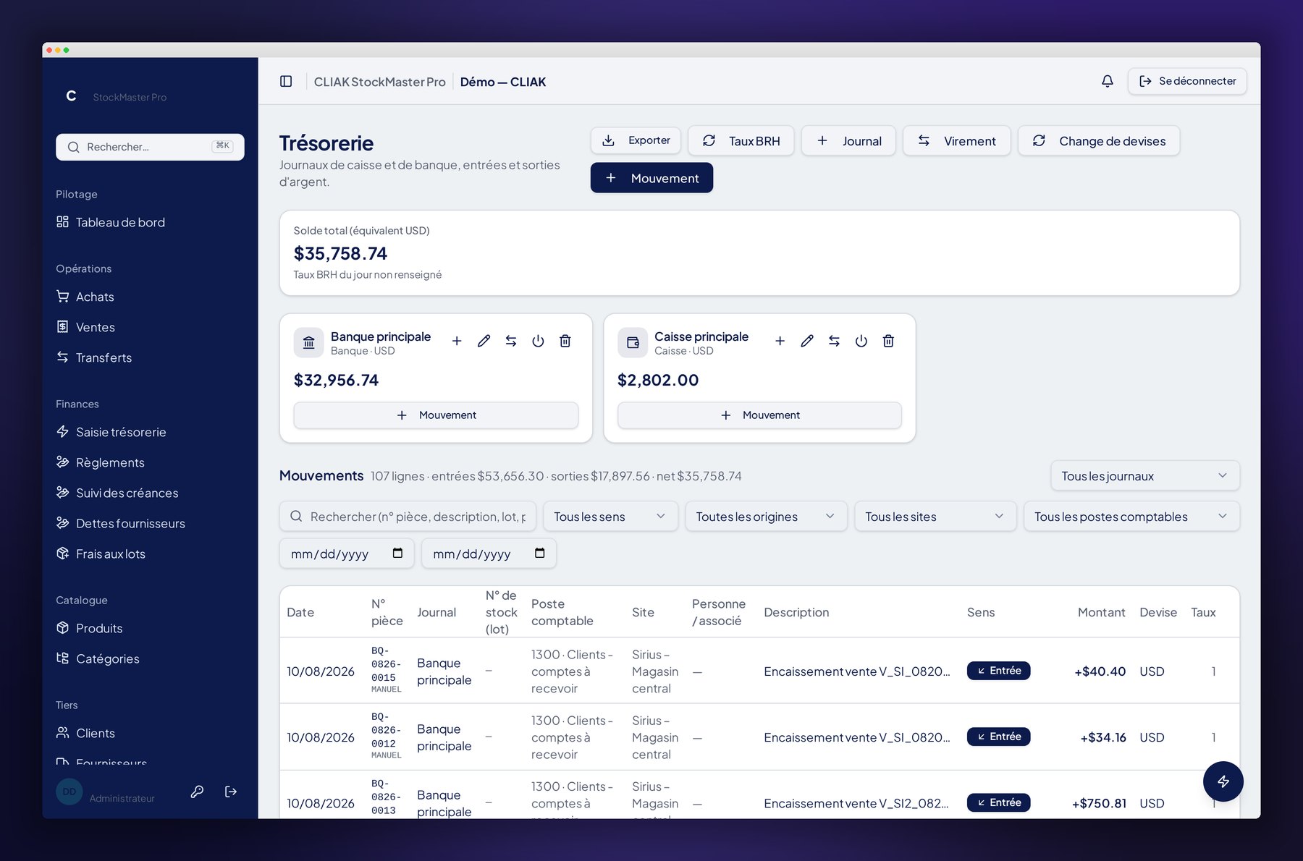Image resolution: width=1303 pixels, height=861 pixels.
Task: Open Tous les journaux dropdown
Action: pyautogui.click(x=1144, y=476)
